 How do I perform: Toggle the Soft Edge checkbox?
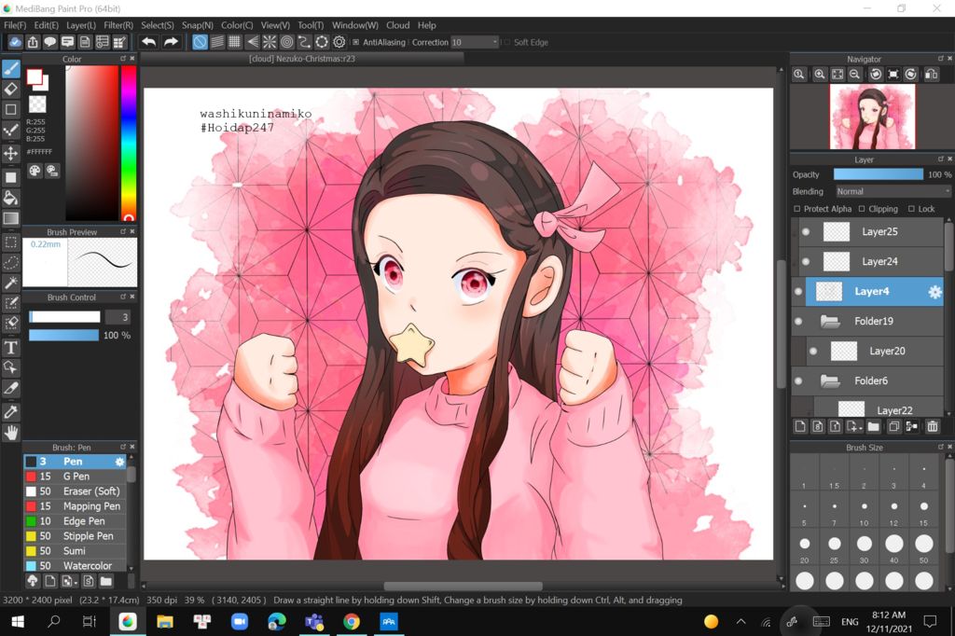506,42
